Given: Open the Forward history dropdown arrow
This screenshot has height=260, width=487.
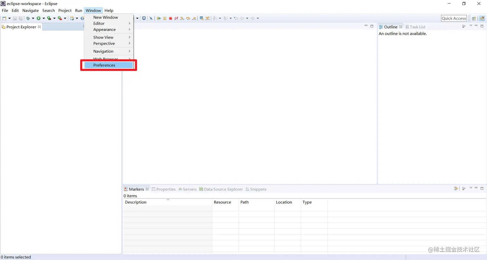Looking at the screenshot, I should pos(258,18).
